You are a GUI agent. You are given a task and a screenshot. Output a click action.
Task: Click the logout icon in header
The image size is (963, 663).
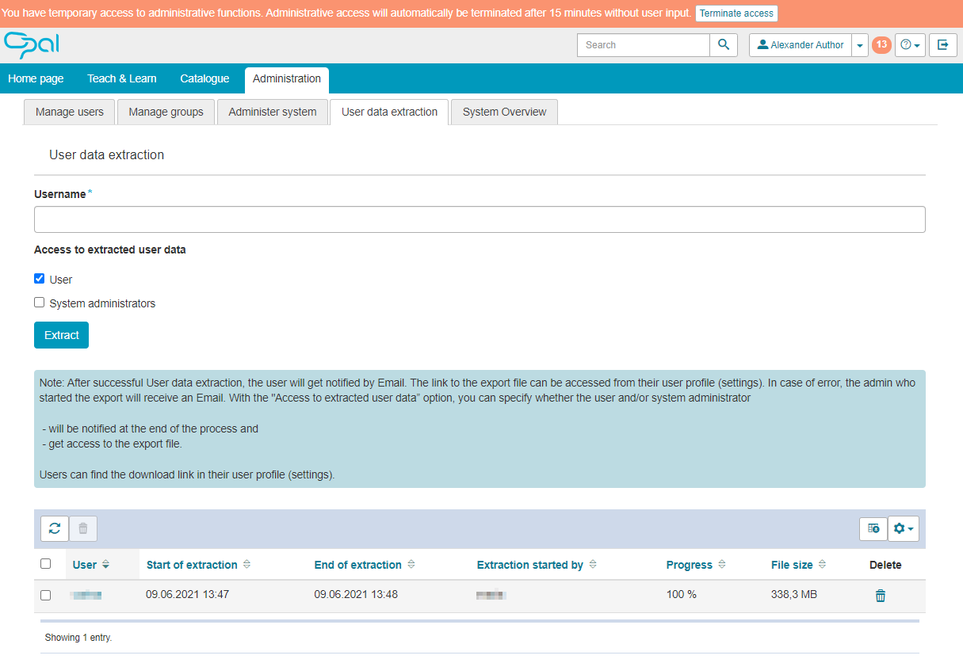click(x=942, y=45)
